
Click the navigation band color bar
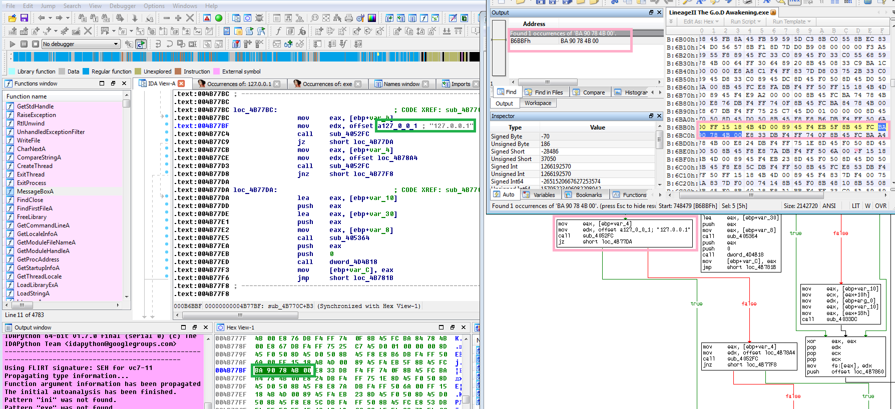click(x=245, y=57)
